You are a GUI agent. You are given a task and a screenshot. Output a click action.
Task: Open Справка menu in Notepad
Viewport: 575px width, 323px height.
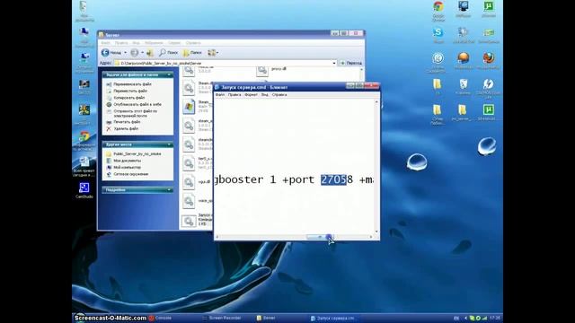279,94
